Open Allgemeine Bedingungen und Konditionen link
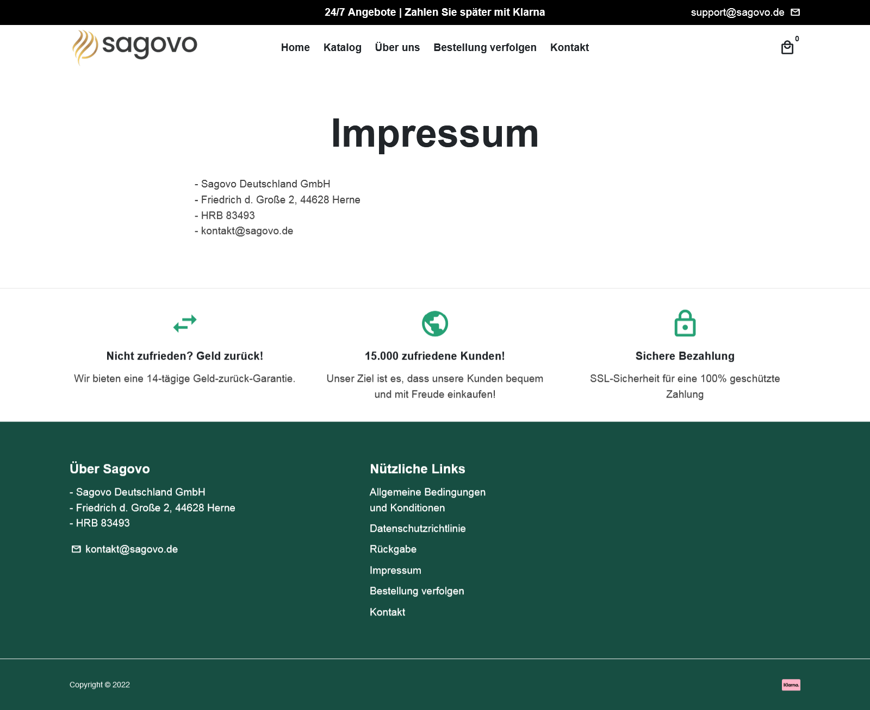This screenshot has width=870, height=710. pos(428,500)
